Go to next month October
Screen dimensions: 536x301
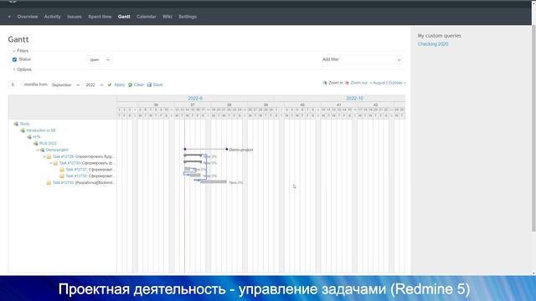[x=396, y=83]
